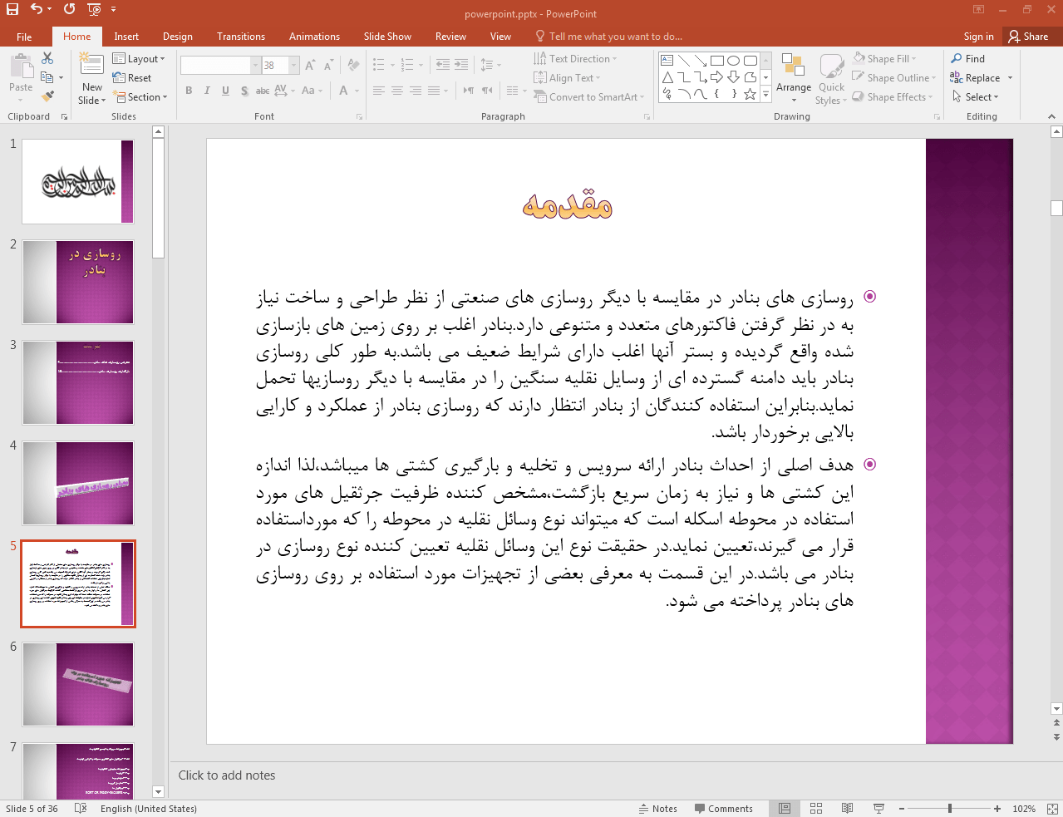Click the Share button
The image size is (1063, 817).
tap(1029, 37)
